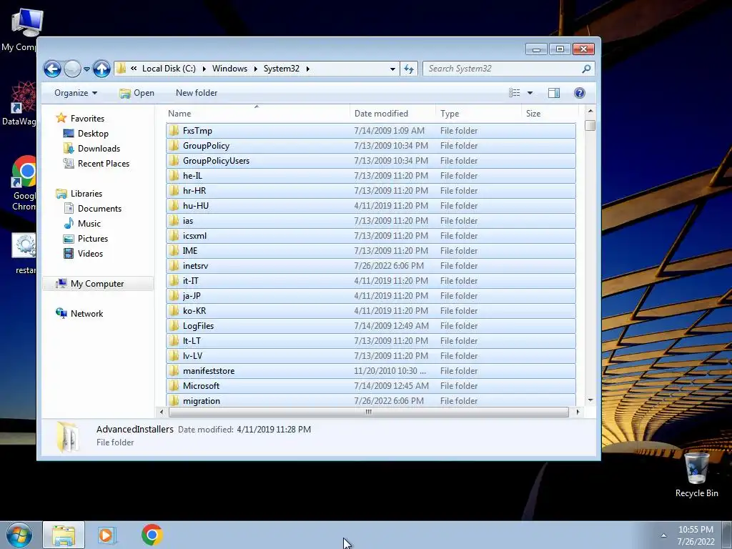Select the GroupPolicyUsers folder icon
Screen dimensions: 732x549
point(174,161)
